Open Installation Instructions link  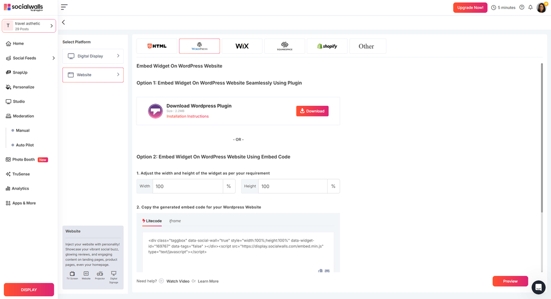pyautogui.click(x=187, y=116)
